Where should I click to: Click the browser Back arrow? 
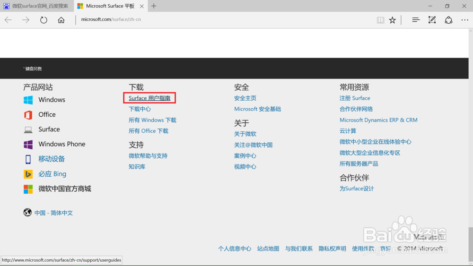coord(8,20)
